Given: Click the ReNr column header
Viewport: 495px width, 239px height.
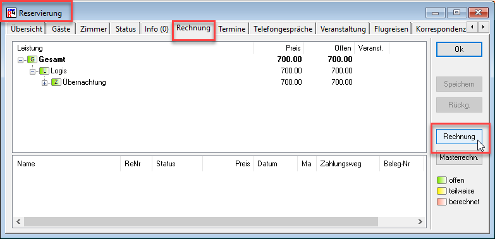Looking at the screenshot, I should [136, 164].
